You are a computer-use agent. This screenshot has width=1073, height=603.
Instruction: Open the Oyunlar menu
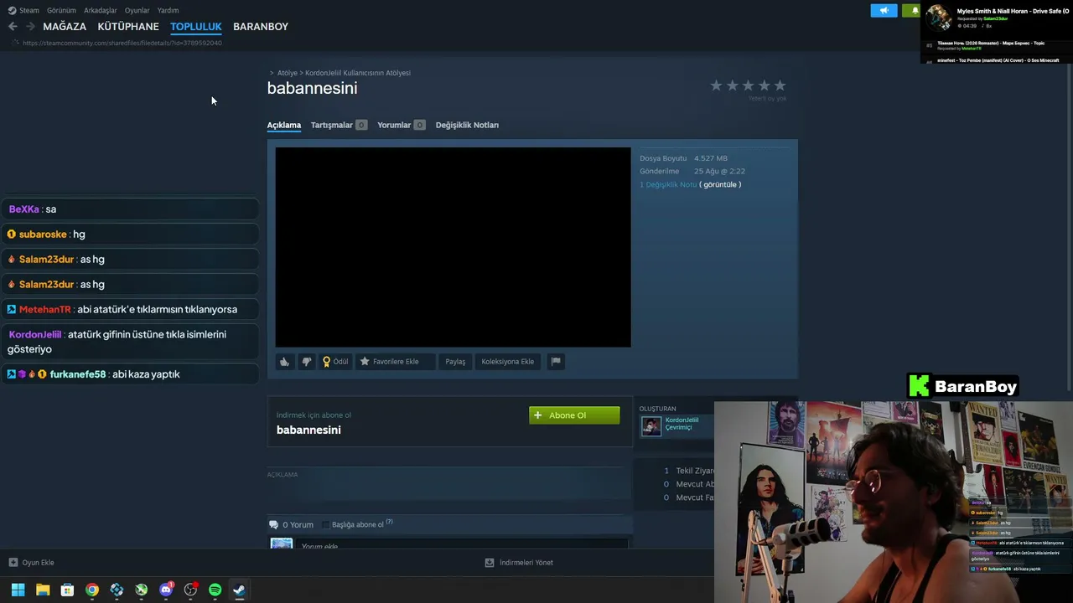click(137, 11)
